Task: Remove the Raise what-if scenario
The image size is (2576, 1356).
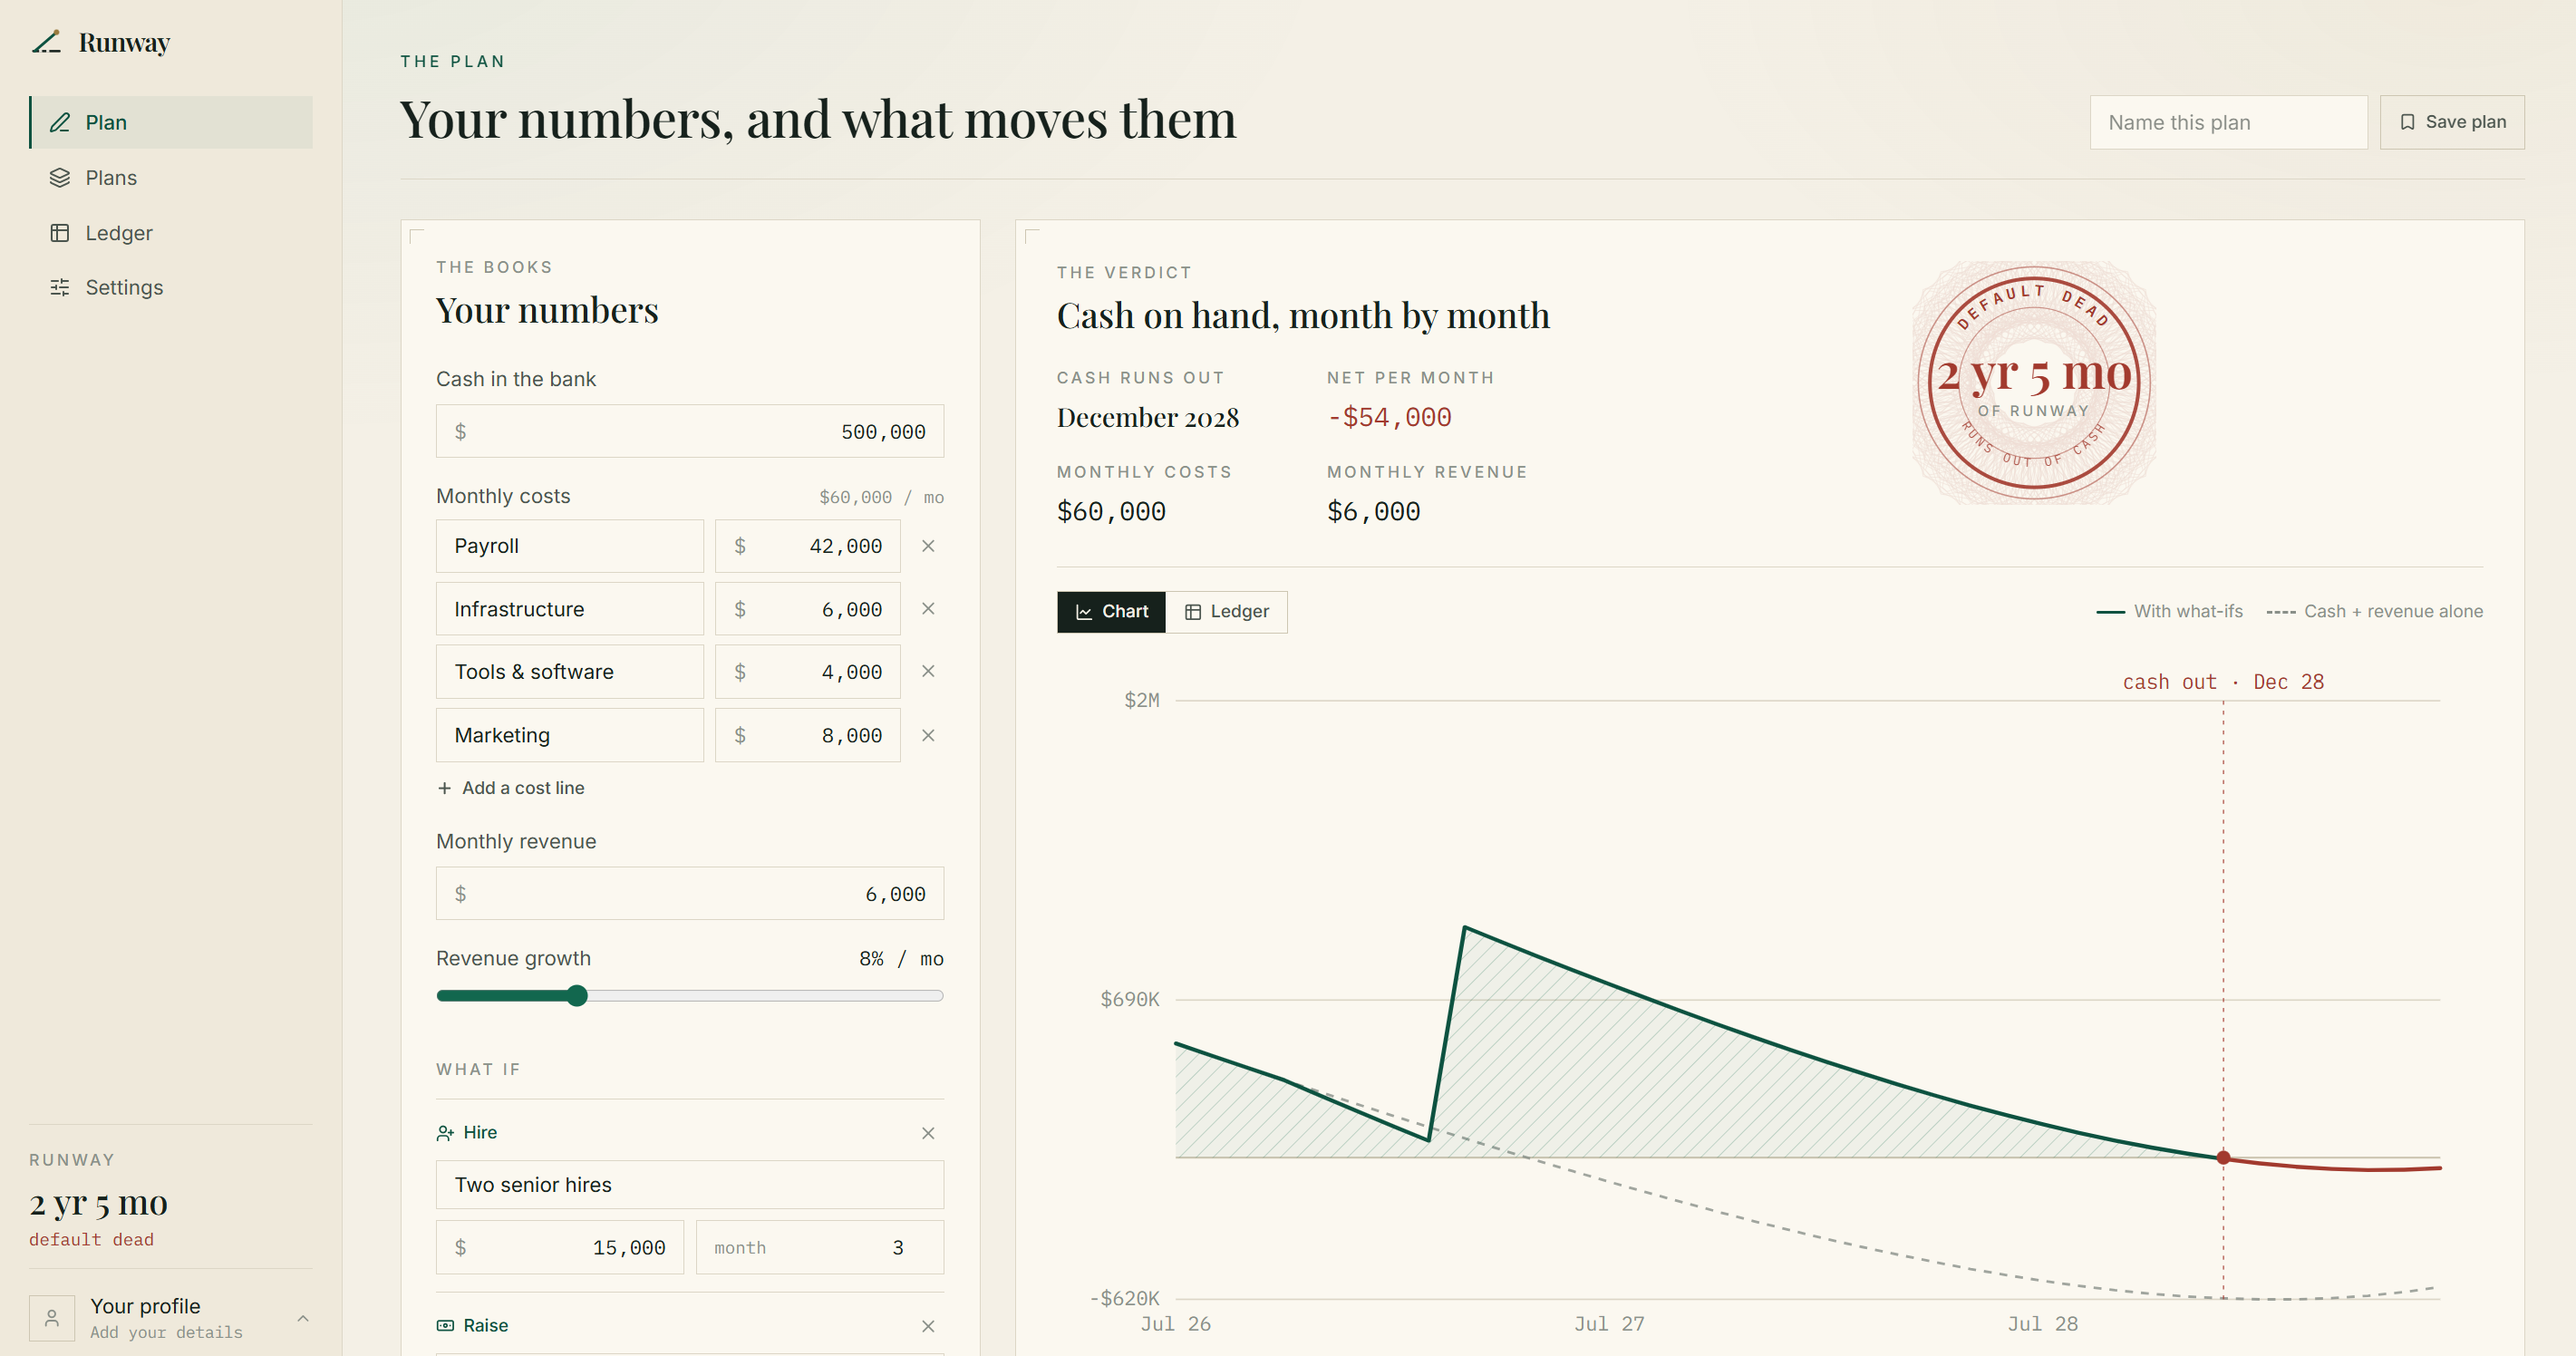Action: tap(928, 1326)
